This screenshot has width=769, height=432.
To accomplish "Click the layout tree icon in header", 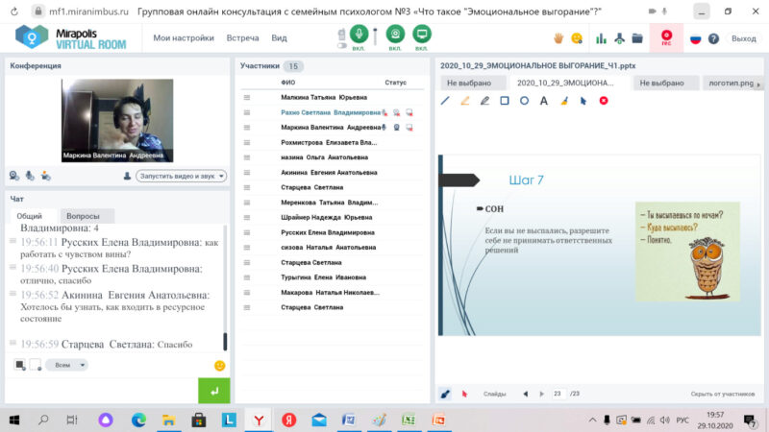I will 619,38.
